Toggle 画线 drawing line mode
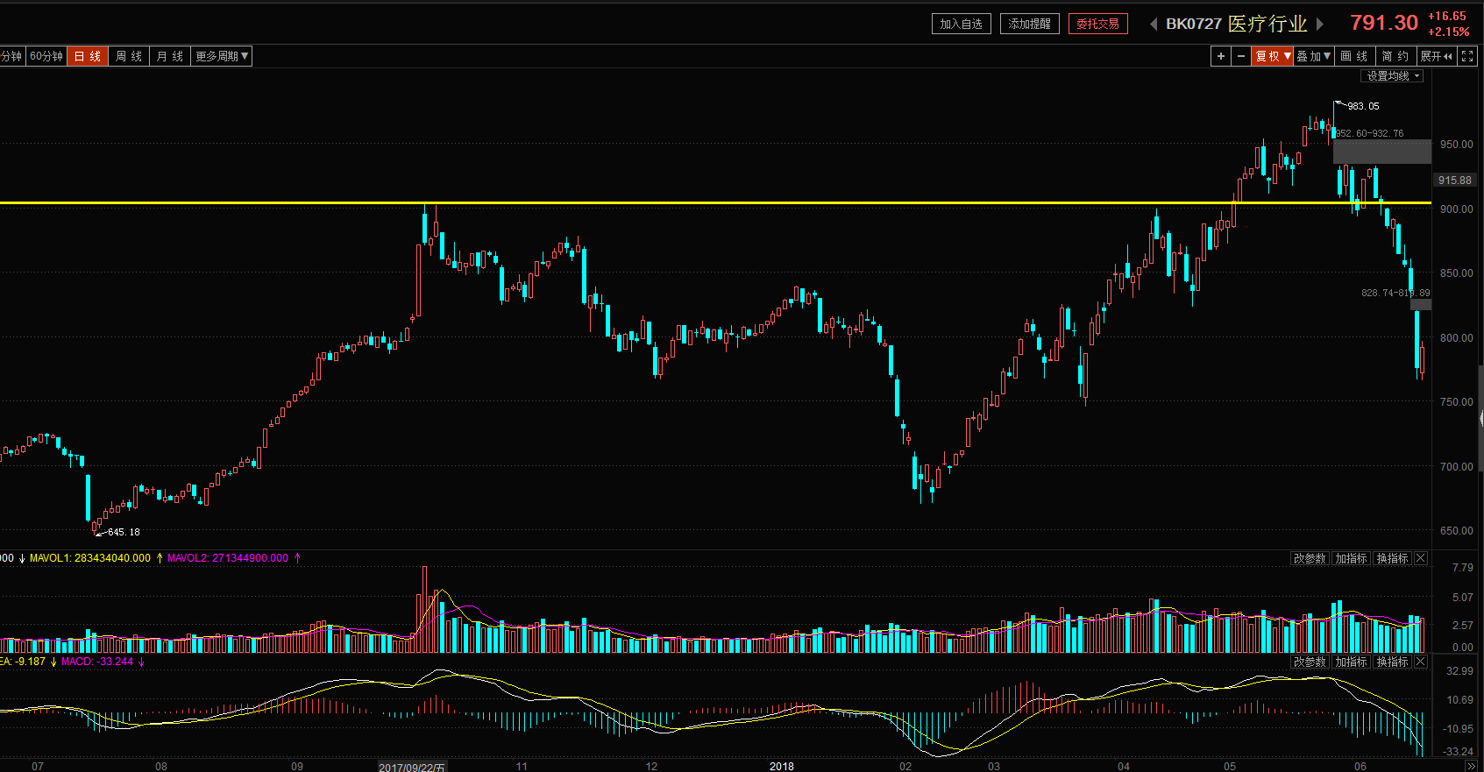 1354,56
